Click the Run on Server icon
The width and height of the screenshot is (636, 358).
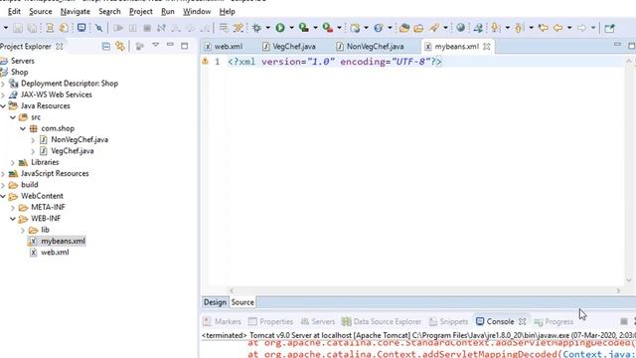coord(303,28)
